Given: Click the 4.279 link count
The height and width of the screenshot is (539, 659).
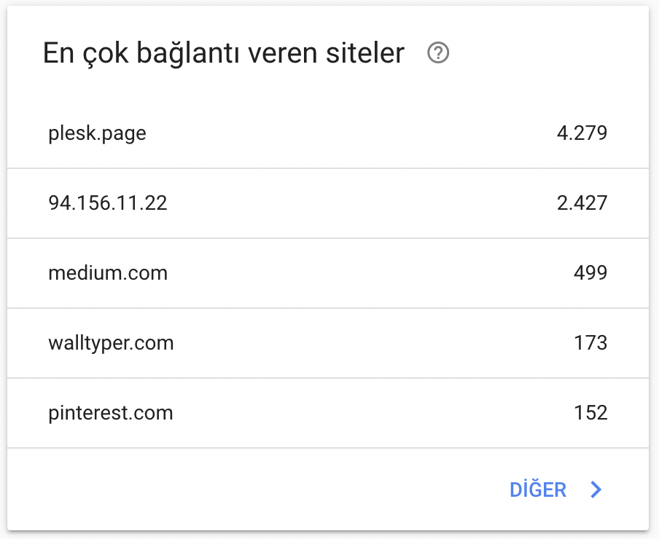Looking at the screenshot, I should (582, 133).
